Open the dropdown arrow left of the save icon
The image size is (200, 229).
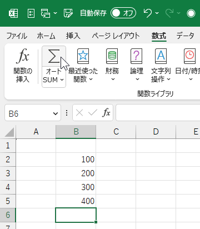(x=55, y=13)
